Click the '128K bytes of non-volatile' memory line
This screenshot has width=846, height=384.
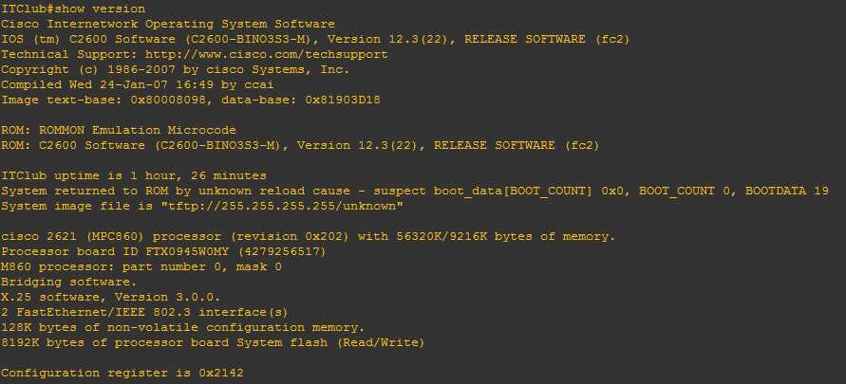(x=183, y=327)
